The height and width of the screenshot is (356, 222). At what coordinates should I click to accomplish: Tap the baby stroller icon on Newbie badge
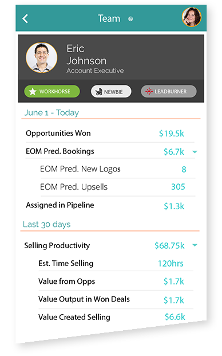click(x=99, y=92)
